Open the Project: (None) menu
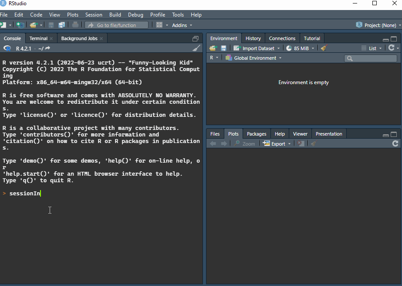 tap(378, 25)
